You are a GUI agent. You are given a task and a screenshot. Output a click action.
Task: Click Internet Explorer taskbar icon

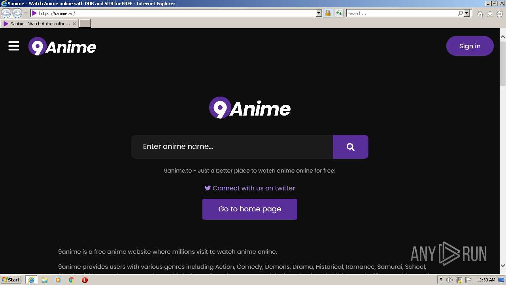pyautogui.click(x=31, y=280)
